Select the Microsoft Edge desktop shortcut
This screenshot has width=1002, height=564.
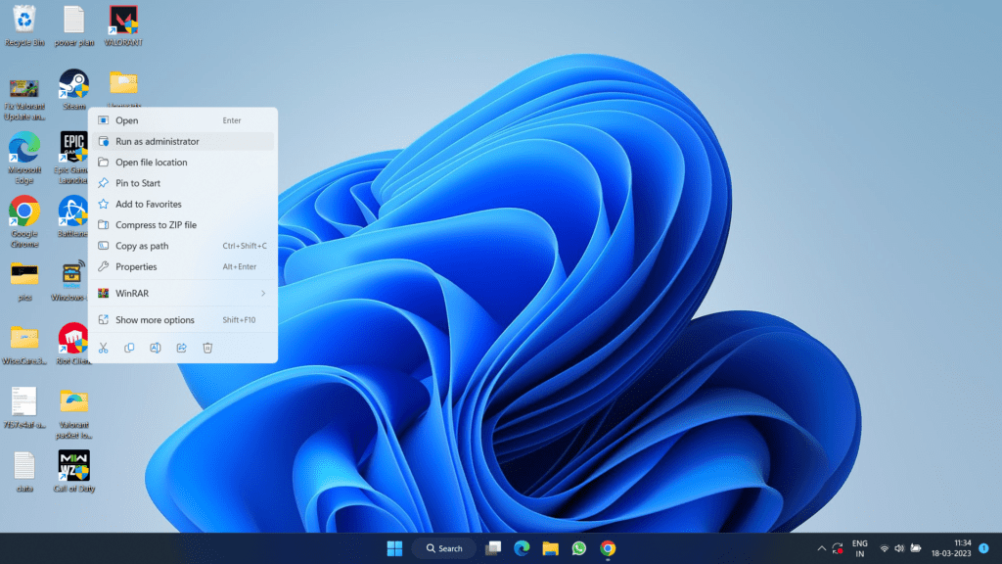click(x=24, y=158)
